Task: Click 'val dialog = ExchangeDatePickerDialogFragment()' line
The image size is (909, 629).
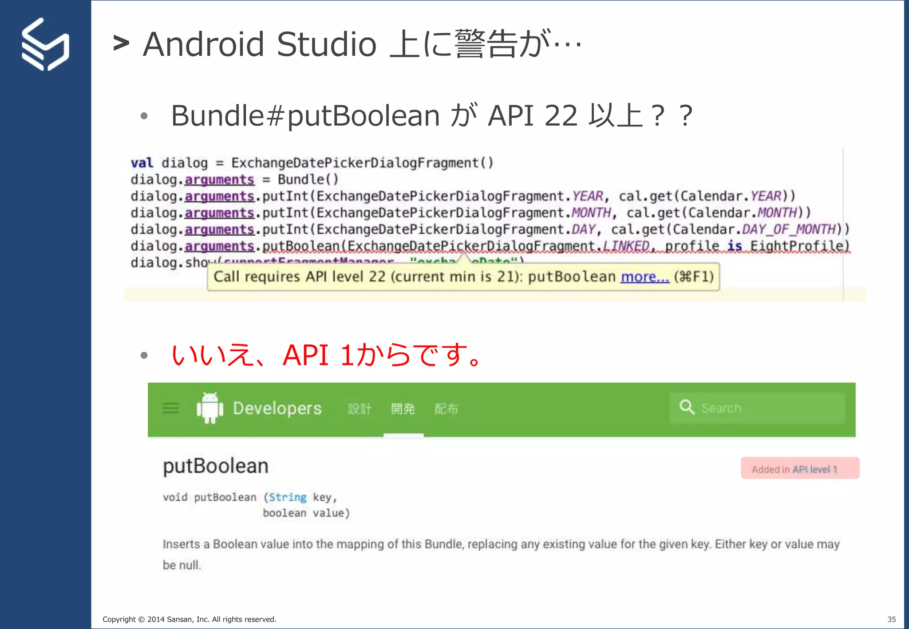Action: coord(312,163)
